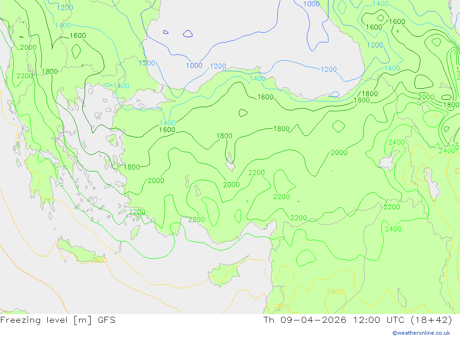Screen dimensions: 460x337
Task: Click the blue 1000 label on the map's top edge
Action: tap(311, 4)
